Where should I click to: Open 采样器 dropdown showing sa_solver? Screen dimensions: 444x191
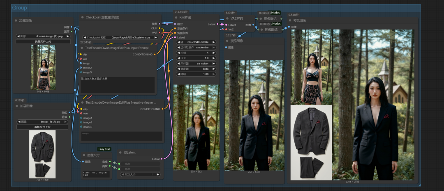tap(196, 64)
